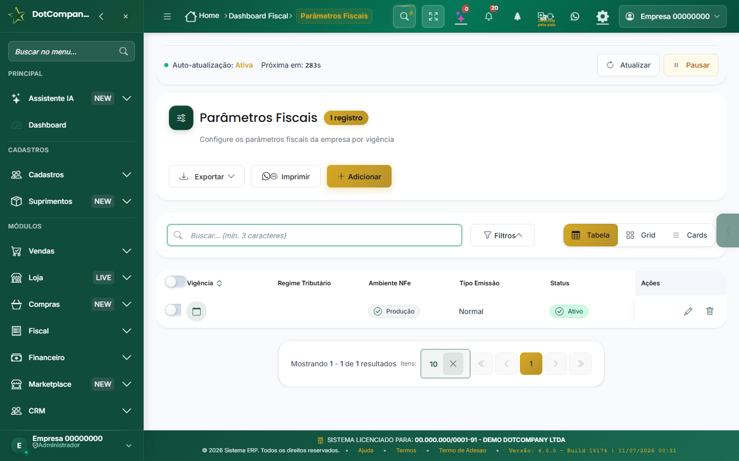Sort by Vigência column arrows

219,283
